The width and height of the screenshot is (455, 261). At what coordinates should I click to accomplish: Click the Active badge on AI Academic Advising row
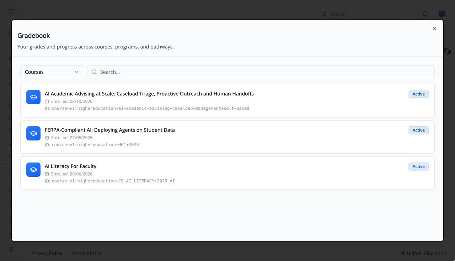tap(418, 94)
